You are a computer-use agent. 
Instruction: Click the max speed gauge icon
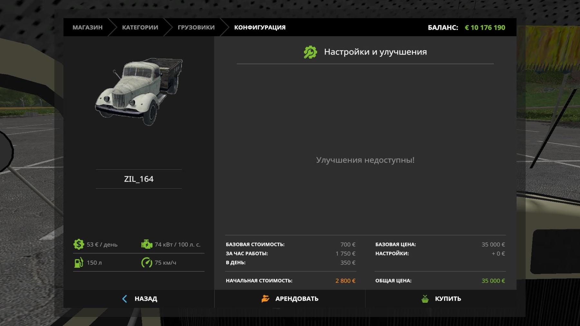147,263
